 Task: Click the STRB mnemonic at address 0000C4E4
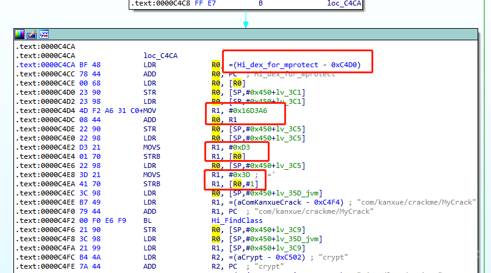[x=152, y=156]
